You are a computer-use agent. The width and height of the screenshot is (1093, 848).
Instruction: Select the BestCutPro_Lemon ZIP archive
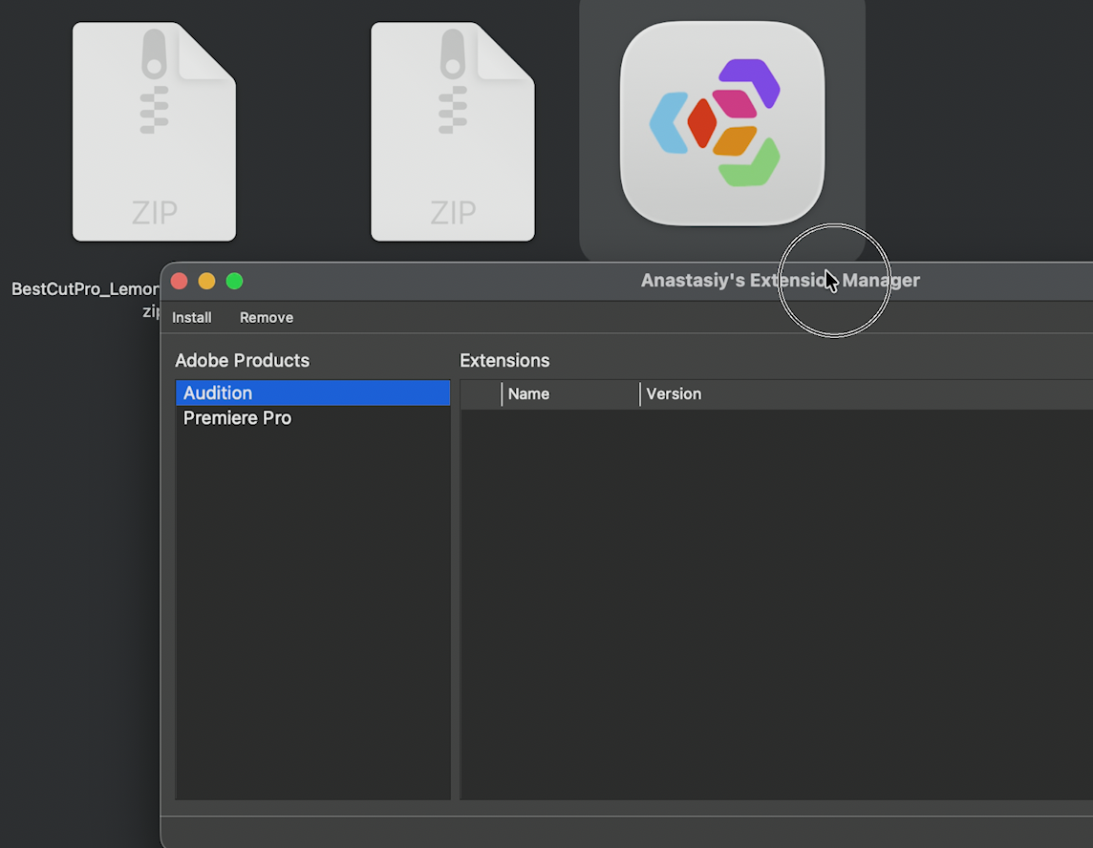pyautogui.click(x=153, y=132)
